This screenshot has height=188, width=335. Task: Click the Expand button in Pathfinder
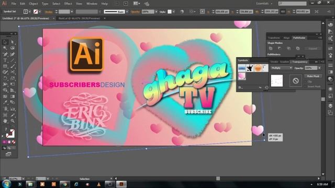coord(312,49)
